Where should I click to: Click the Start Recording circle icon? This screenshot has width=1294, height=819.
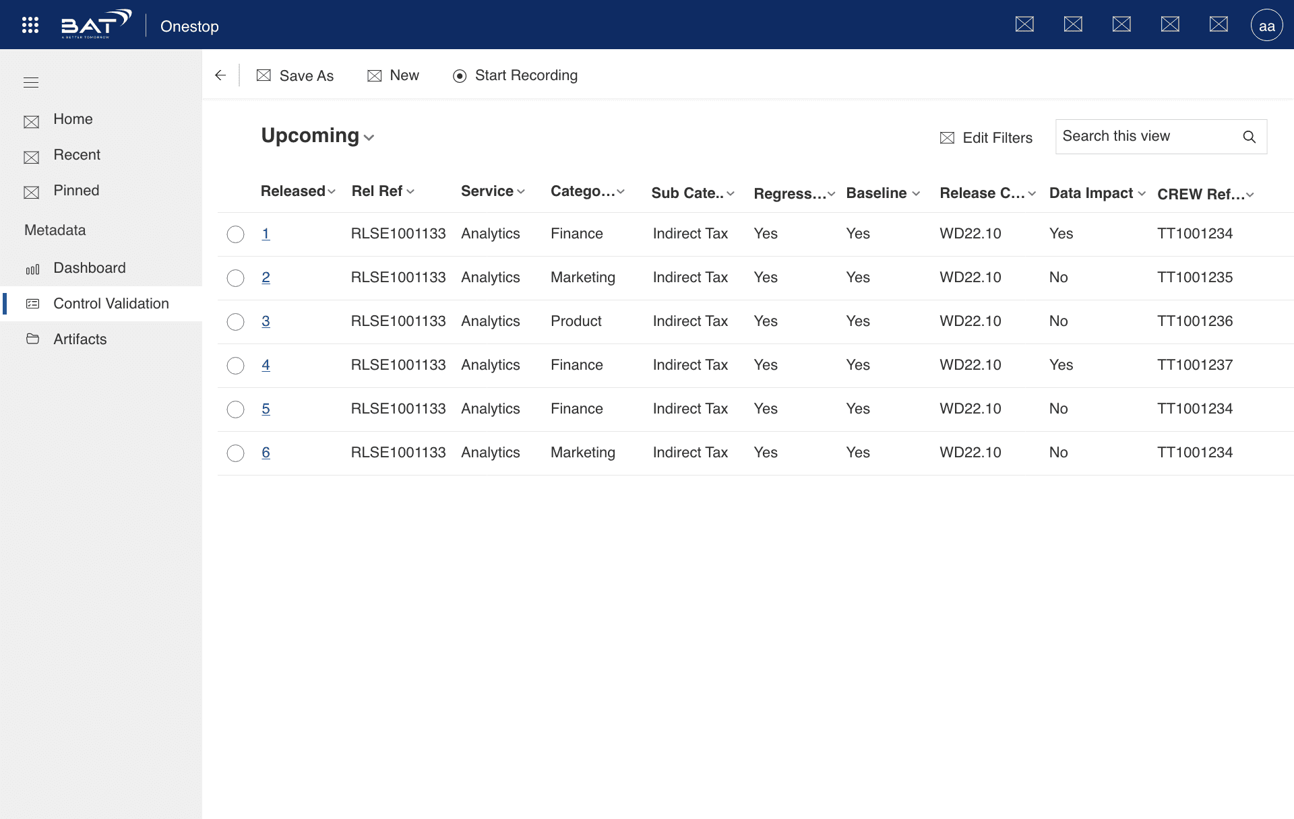460,76
